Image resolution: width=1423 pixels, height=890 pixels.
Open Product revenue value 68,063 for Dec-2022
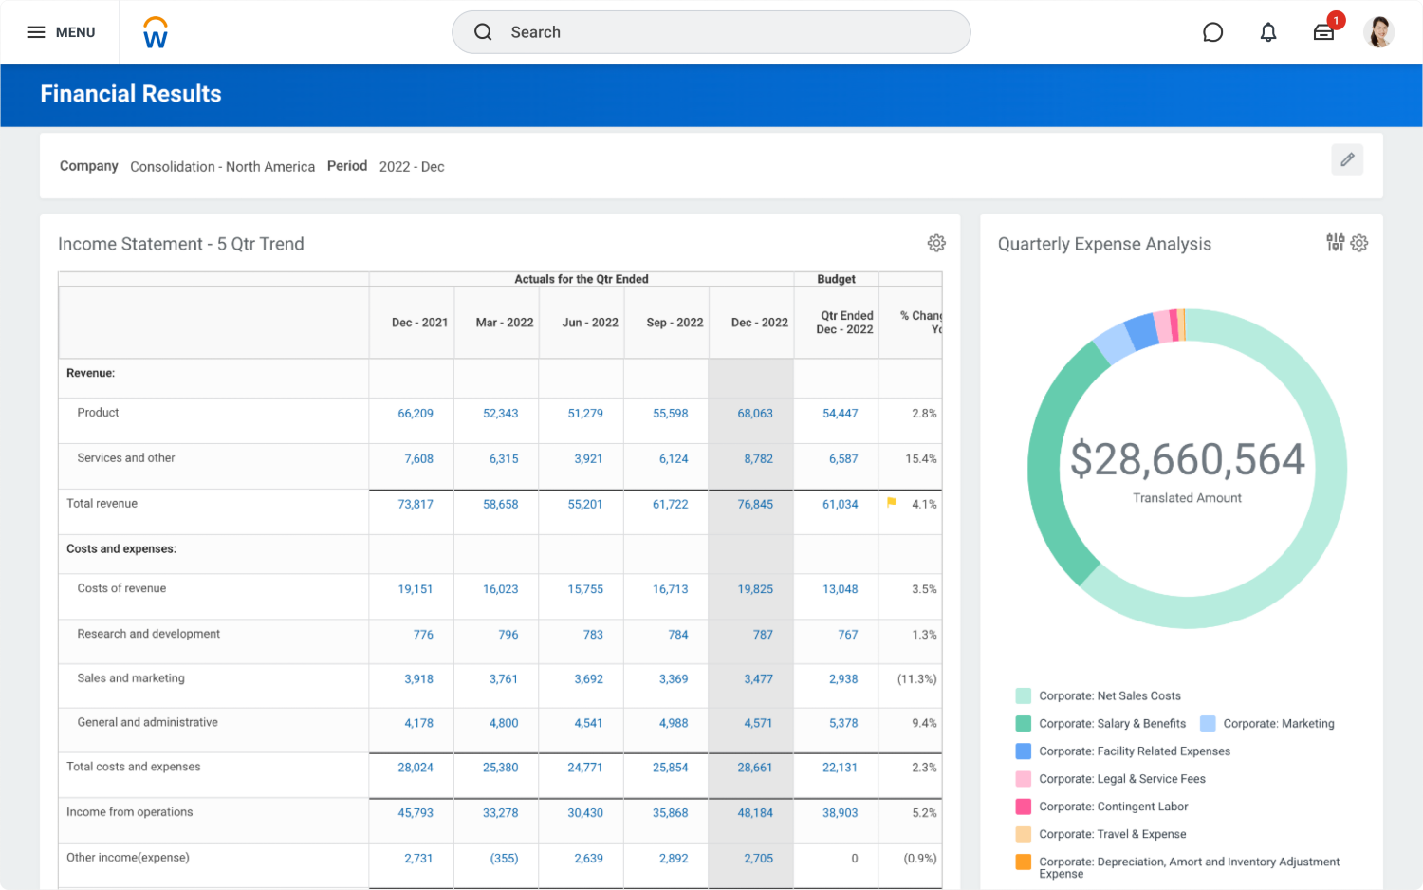click(x=755, y=414)
